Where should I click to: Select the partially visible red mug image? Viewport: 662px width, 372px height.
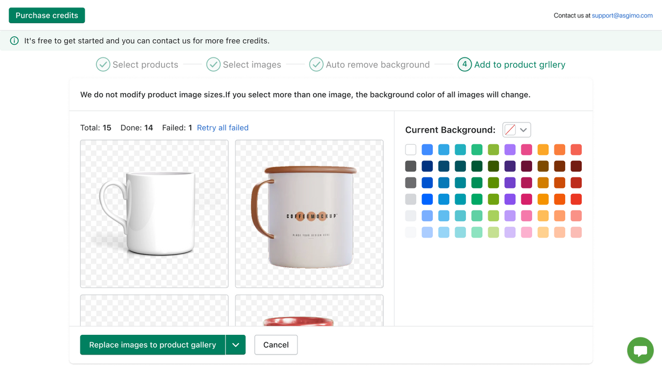tap(309, 311)
